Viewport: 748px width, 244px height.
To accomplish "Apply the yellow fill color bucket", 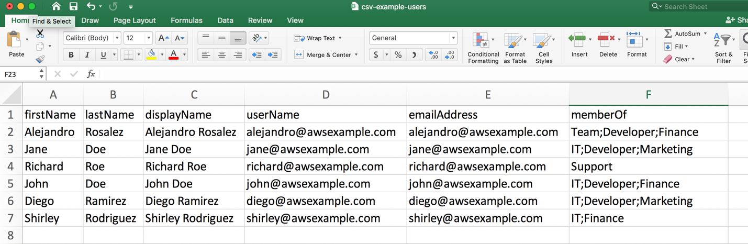I will 151,54.
